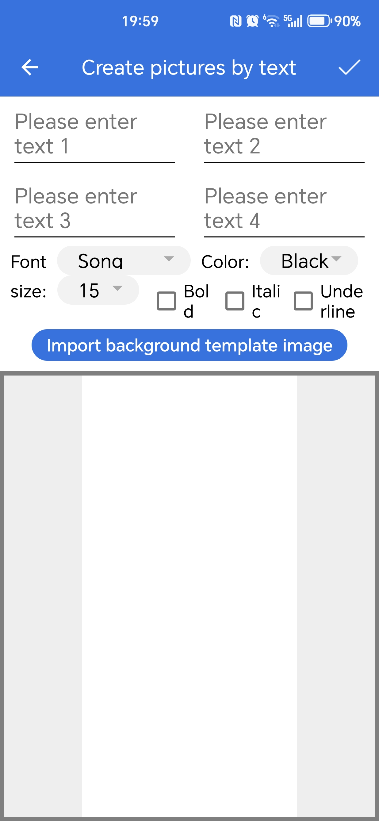Enable the Bold checkbox
Viewport: 379px width, 821px height.
click(167, 301)
